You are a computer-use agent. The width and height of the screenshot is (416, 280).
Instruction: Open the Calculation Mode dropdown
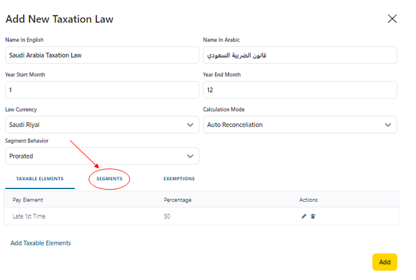coord(299,124)
